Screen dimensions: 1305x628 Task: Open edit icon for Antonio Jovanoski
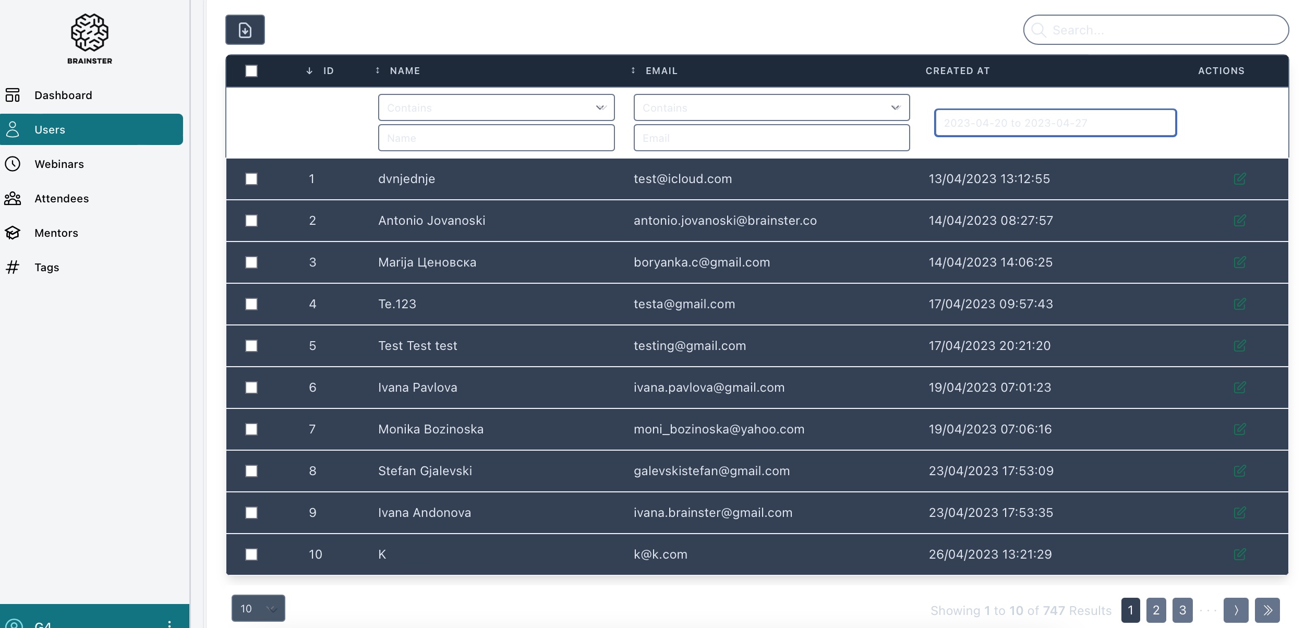coord(1240,221)
